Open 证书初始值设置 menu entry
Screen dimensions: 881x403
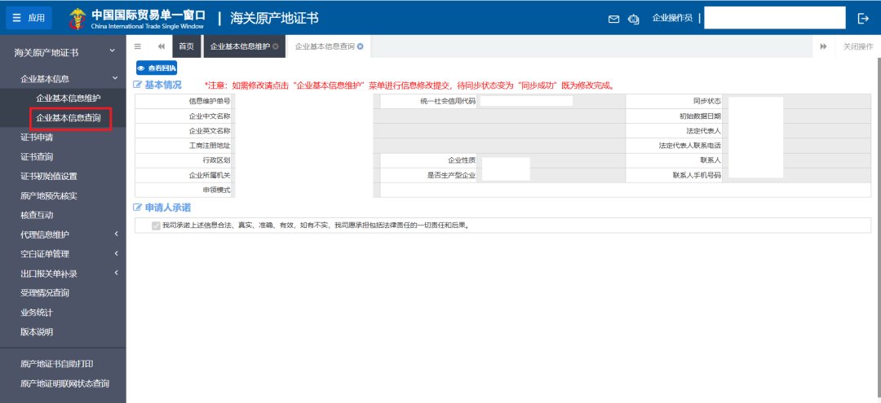tap(49, 176)
